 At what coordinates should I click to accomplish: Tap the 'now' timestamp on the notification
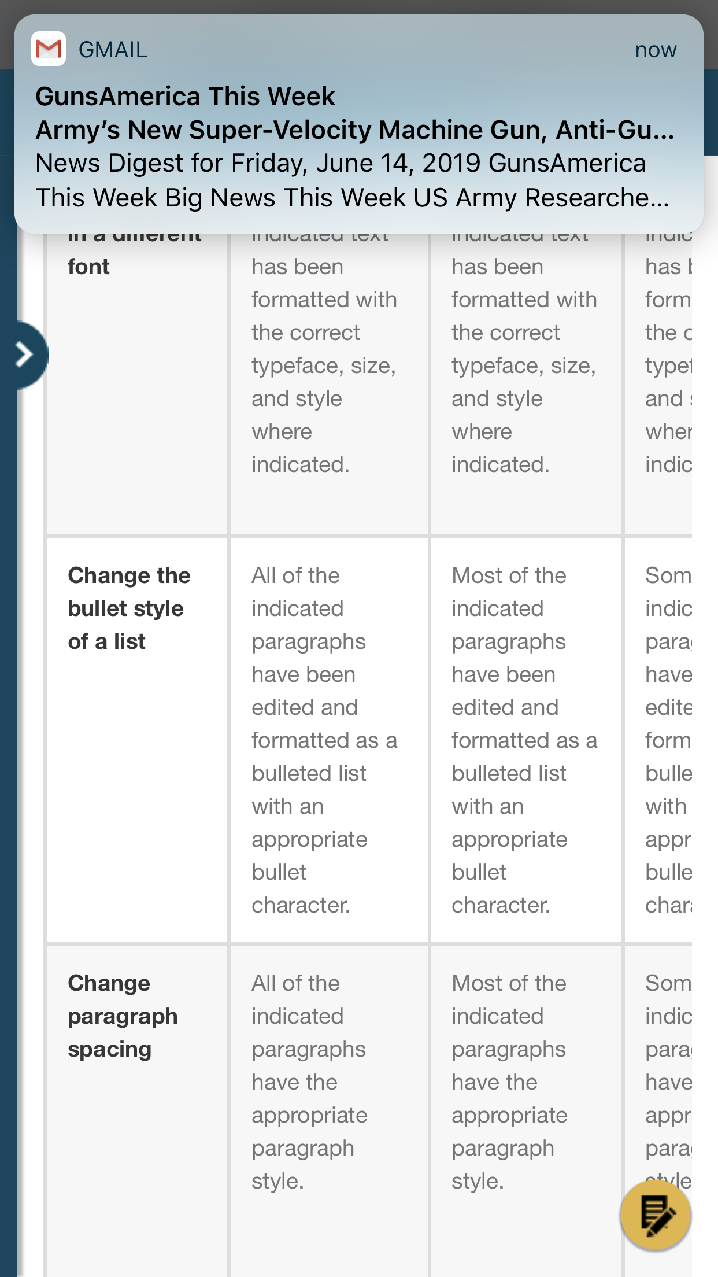(x=656, y=50)
